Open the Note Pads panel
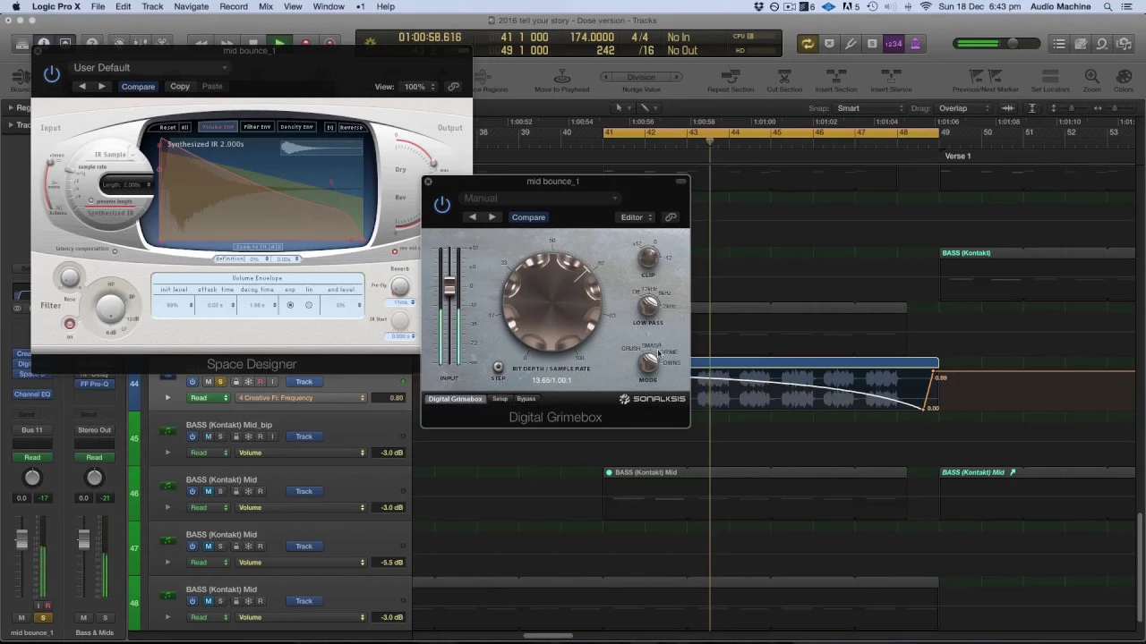 click(x=1081, y=44)
